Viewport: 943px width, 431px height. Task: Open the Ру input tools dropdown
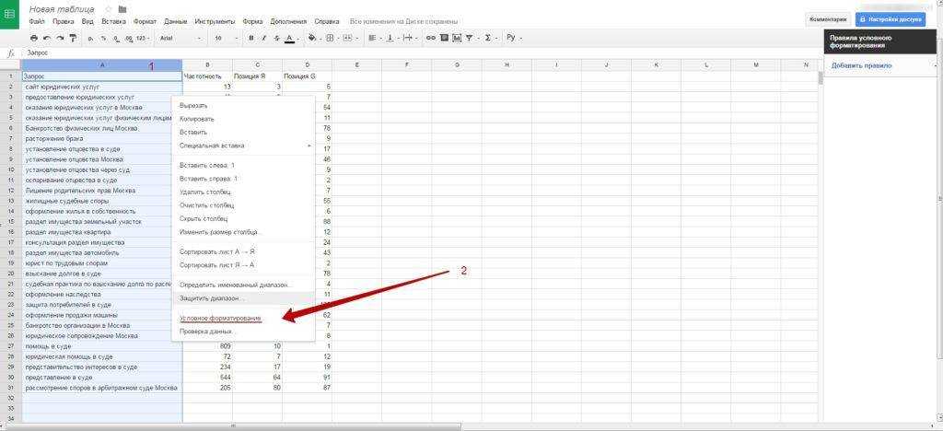[x=513, y=38]
